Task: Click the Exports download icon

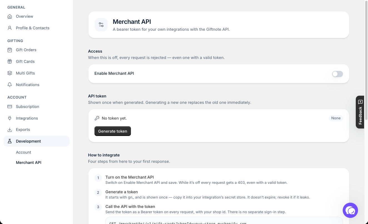Action: pyautogui.click(x=10, y=130)
